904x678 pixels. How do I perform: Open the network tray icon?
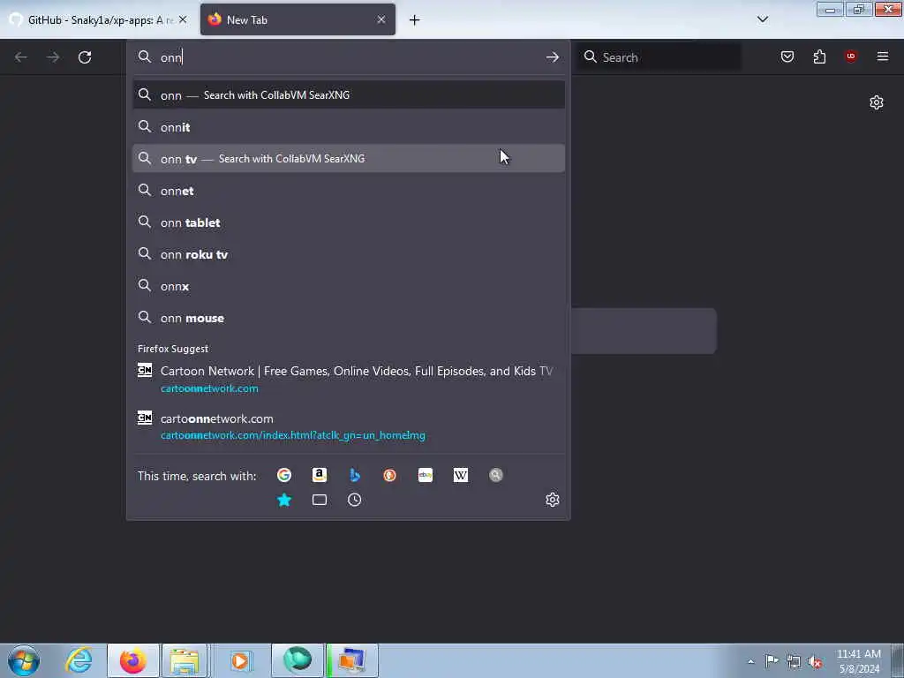click(794, 662)
